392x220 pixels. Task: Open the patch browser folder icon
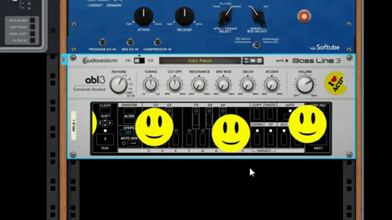click(253, 61)
